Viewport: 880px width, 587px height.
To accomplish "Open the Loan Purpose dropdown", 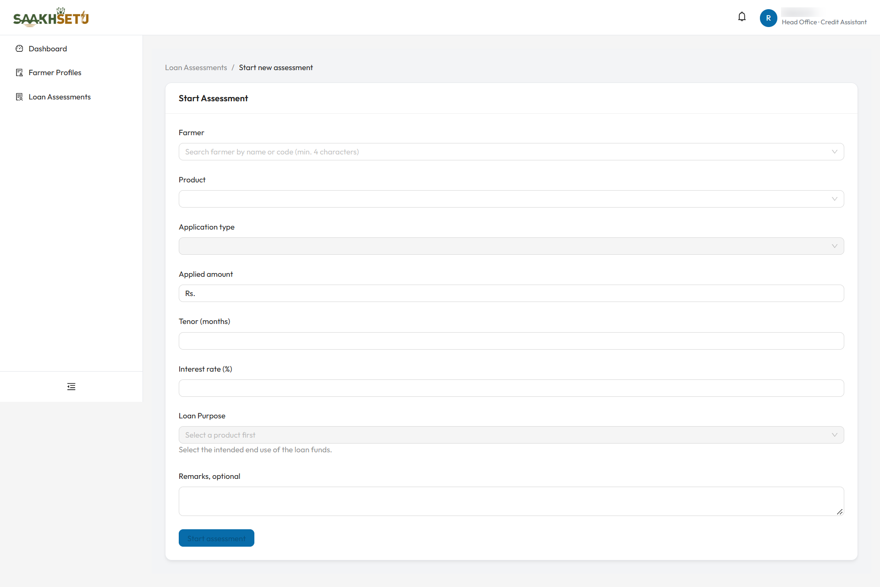I will [511, 435].
